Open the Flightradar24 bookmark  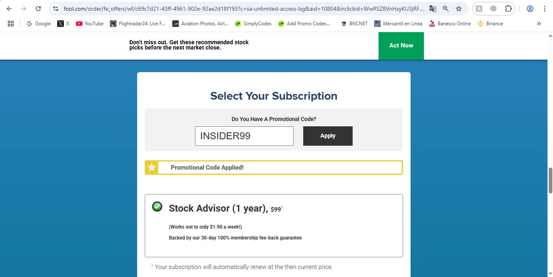138,24
